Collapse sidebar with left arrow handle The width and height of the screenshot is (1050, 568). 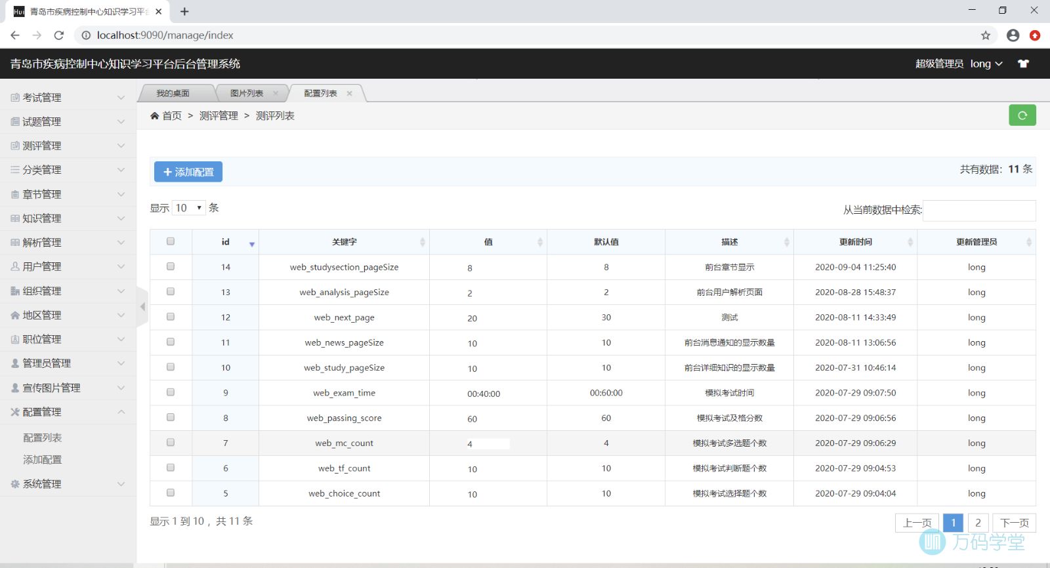tap(142, 307)
